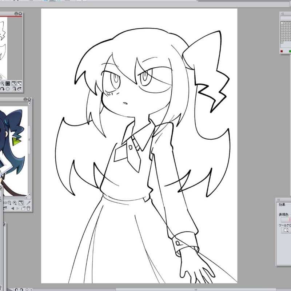Open image file into Sub View folder icon
Screen dimensions: 291x291
click(x=23, y=208)
